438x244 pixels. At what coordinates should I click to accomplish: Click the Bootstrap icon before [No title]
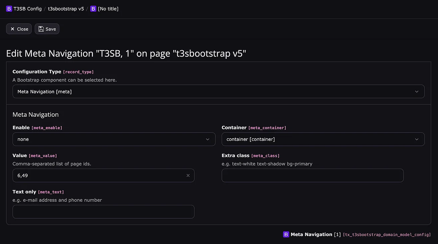click(x=93, y=9)
